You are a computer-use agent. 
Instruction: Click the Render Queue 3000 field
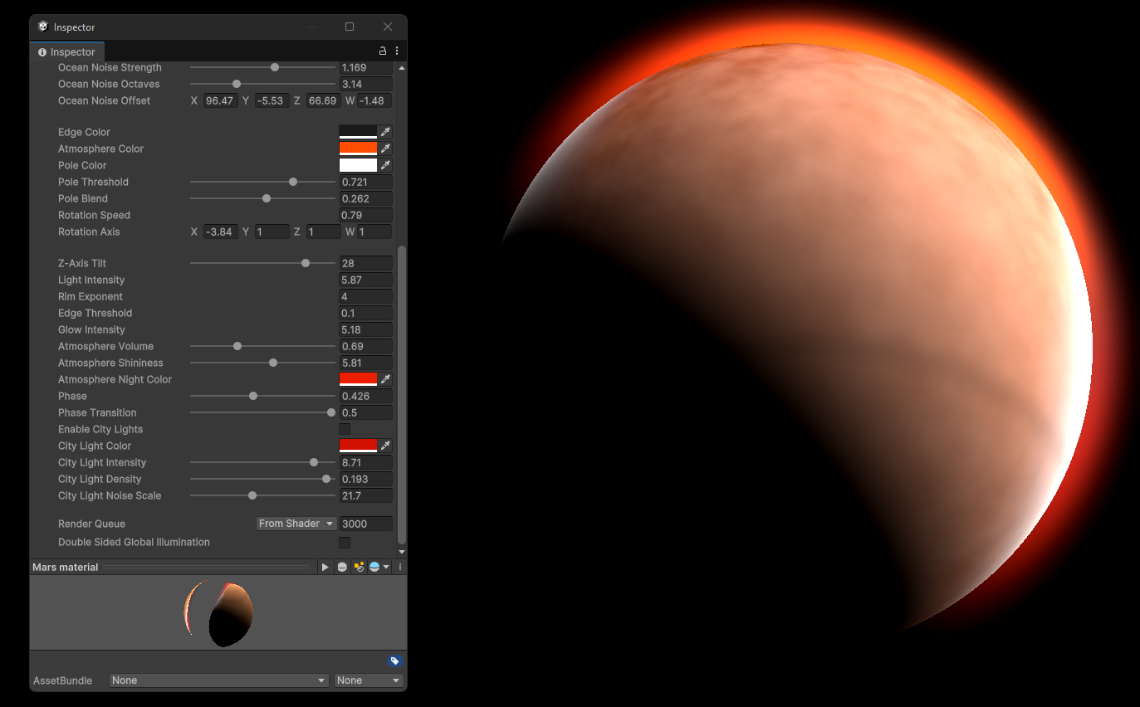365,524
